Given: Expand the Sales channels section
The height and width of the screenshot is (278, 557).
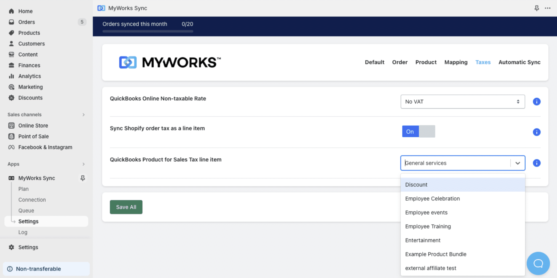Looking at the screenshot, I should (x=83, y=114).
